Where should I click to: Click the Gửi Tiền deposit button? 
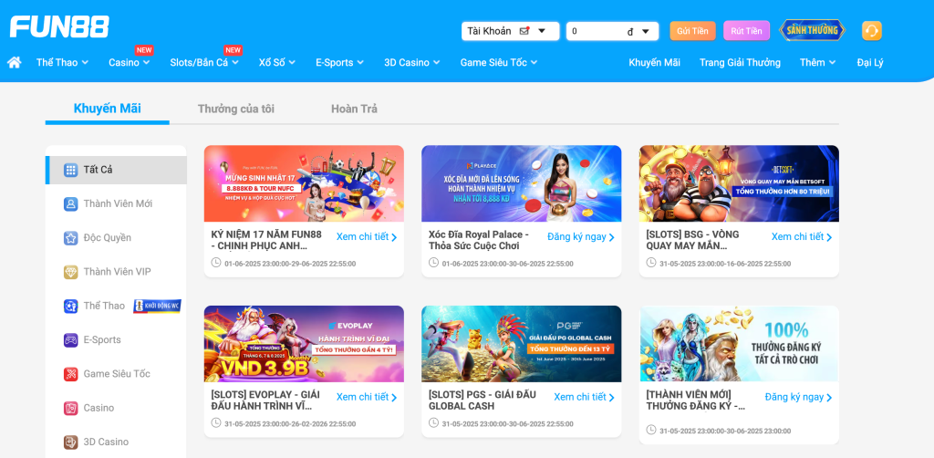pyautogui.click(x=693, y=31)
